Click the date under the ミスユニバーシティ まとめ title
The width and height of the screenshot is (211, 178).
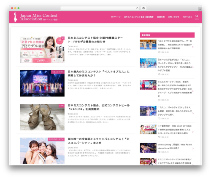pyautogui.click(x=73, y=148)
